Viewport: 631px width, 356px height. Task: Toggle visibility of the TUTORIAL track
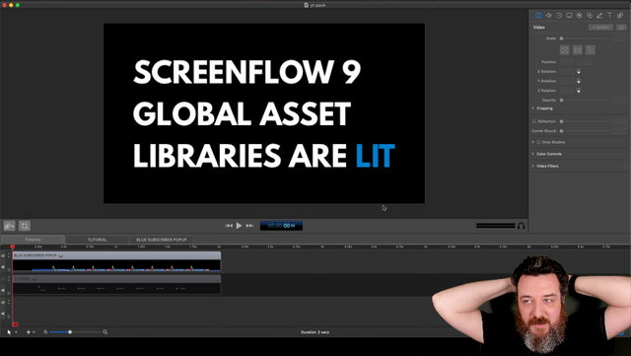coord(3,279)
